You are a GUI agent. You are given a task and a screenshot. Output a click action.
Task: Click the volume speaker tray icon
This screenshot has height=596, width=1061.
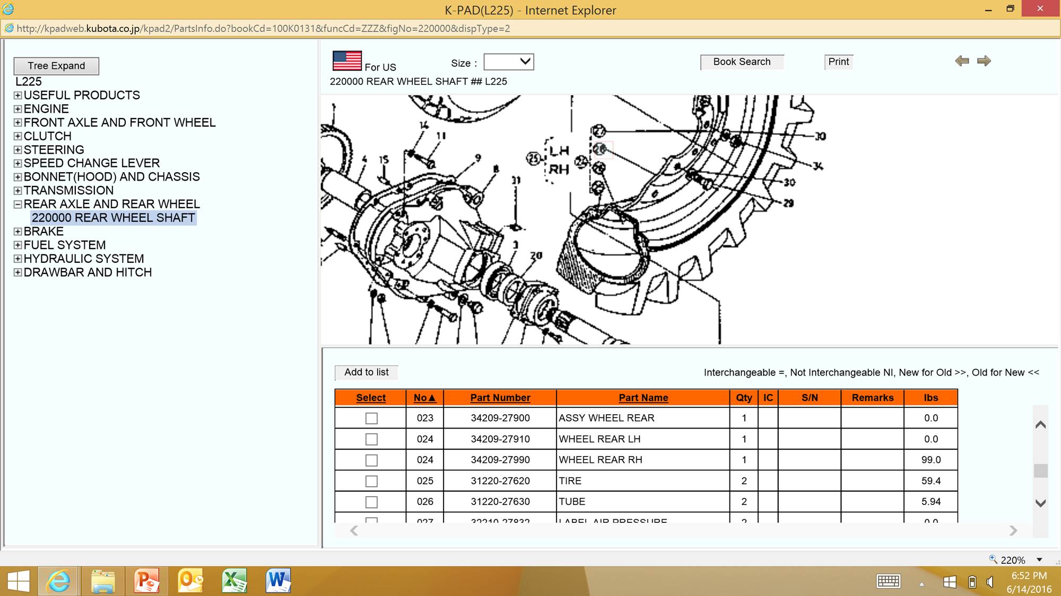click(990, 582)
